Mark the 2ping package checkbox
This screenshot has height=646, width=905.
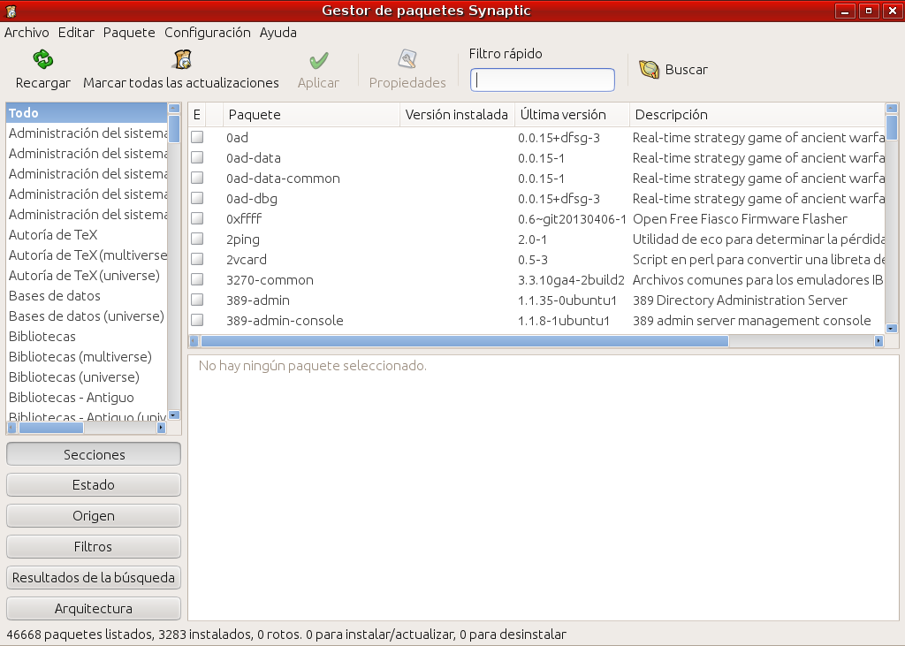(x=197, y=239)
